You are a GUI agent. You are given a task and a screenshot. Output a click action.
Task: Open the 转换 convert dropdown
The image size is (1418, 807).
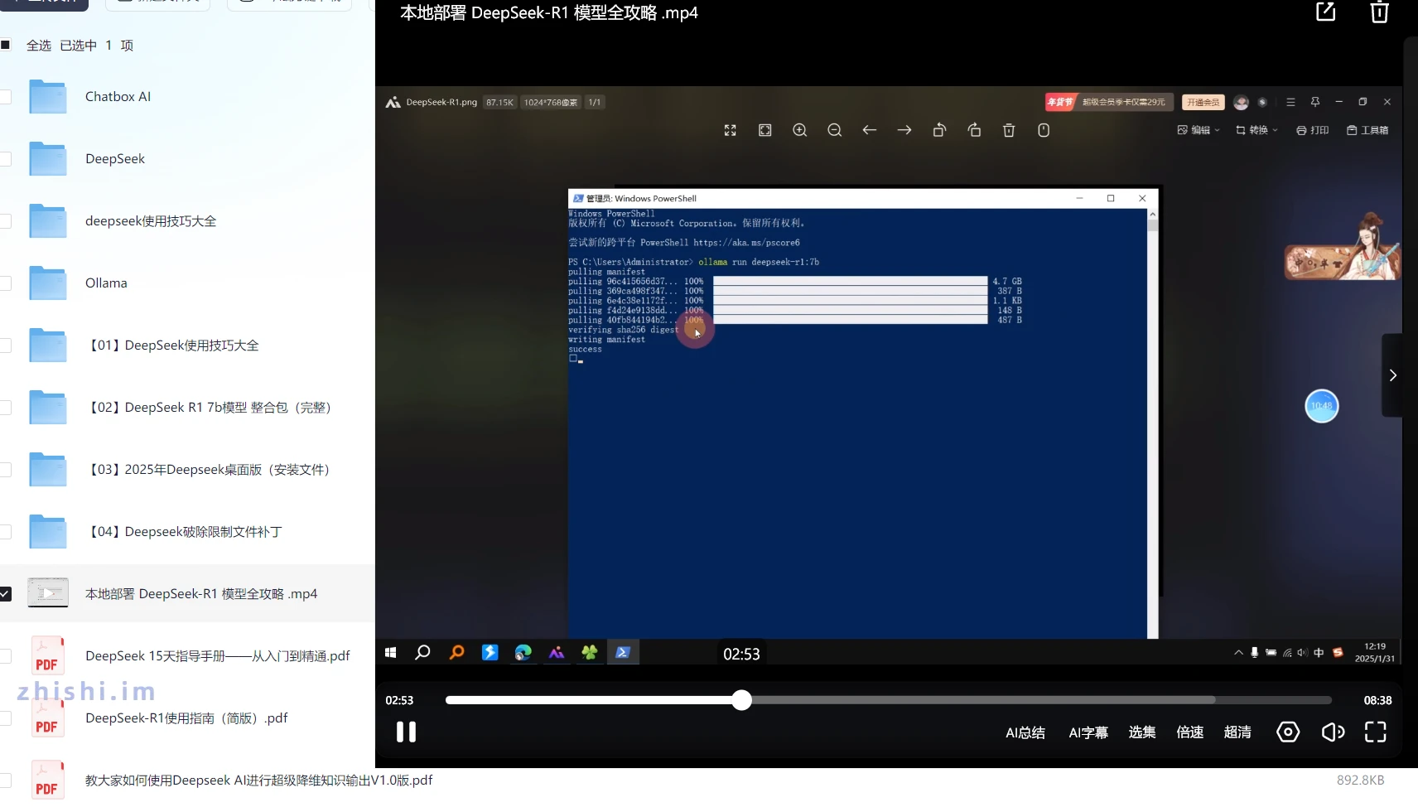pos(1256,130)
